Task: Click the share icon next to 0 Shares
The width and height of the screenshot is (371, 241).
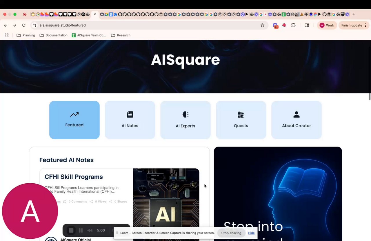Action: (110, 202)
